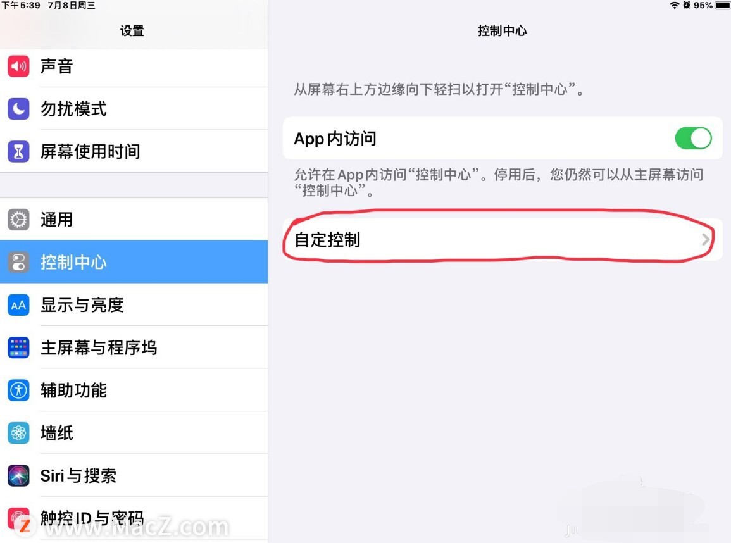This screenshot has height=543, width=731.
Task: Open the 自定控制 row
Action: [503, 240]
